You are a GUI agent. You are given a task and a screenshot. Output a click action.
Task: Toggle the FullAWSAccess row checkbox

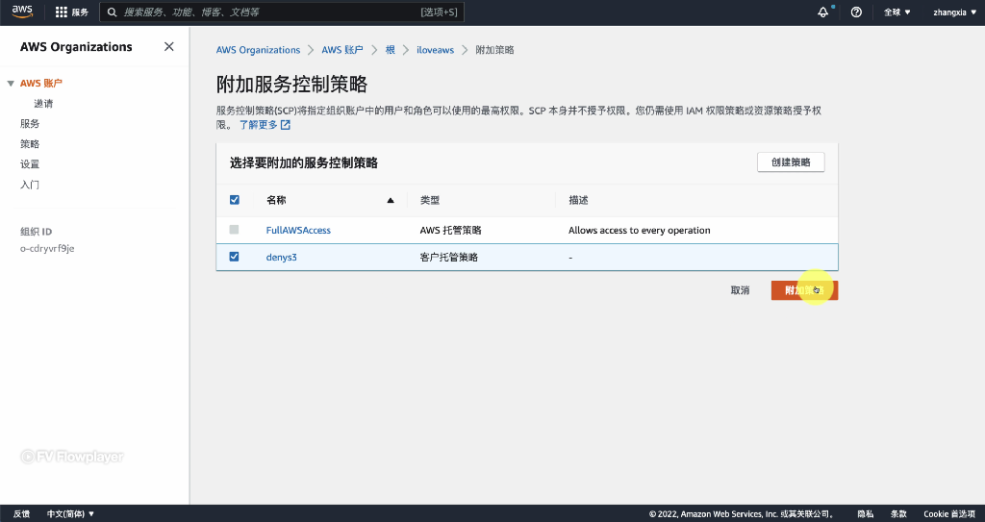(x=235, y=230)
